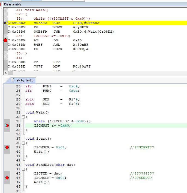The width and height of the screenshot is (187, 193).
Task: Click source line 25 sfr P5M1
Action: [x=52, y=86]
